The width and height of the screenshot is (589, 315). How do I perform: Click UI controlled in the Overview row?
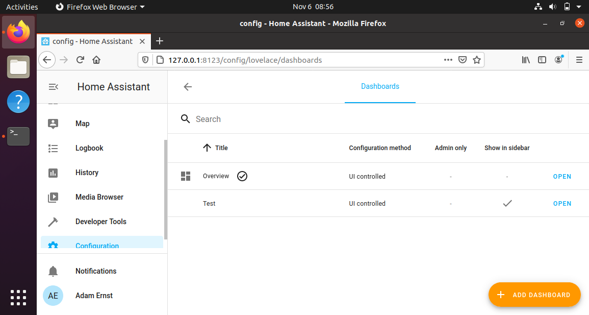(x=367, y=176)
